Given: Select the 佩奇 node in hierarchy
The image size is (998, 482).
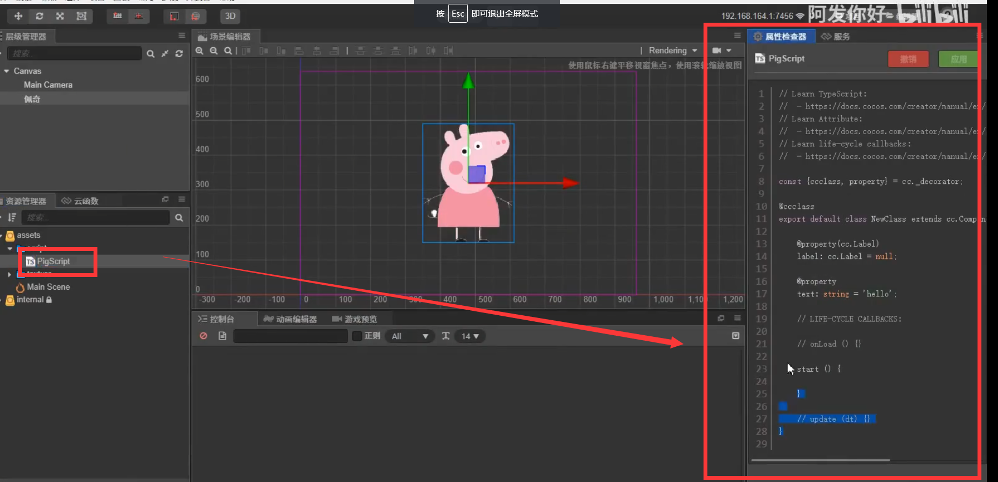Looking at the screenshot, I should point(32,99).
